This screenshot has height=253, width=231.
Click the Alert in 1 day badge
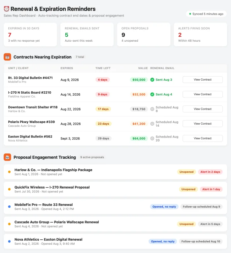point(211,189)
